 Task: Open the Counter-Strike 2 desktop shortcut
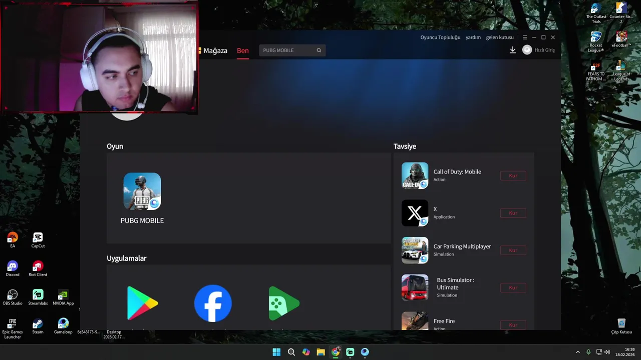click(621, 13)
